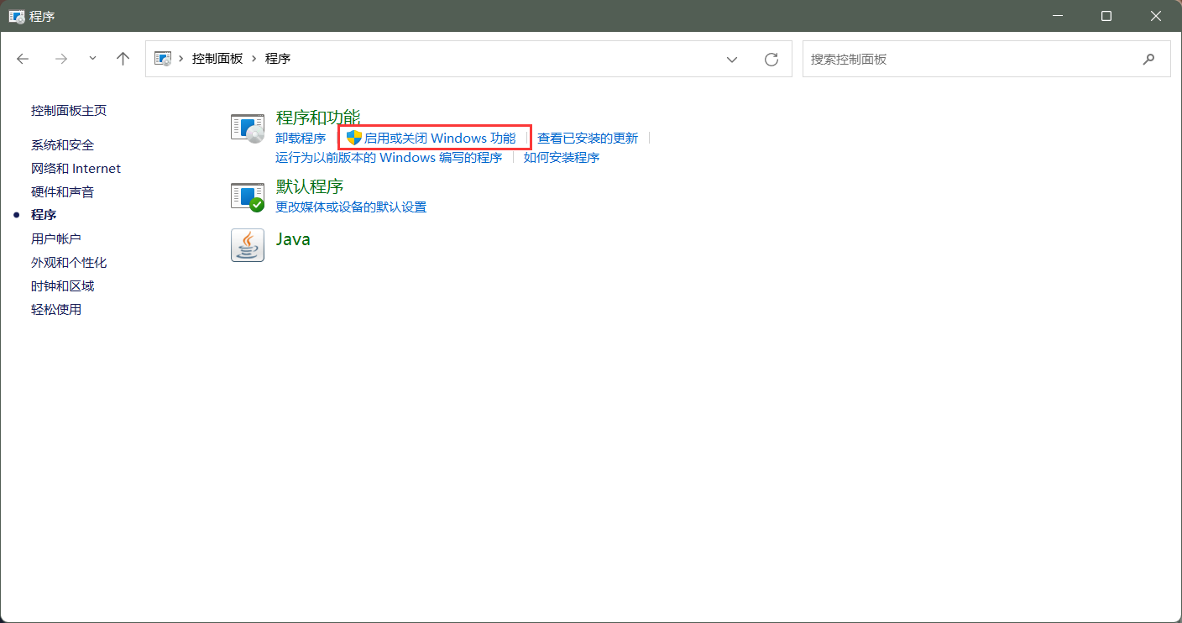Open 轻松使用 in the sidebar
Viewport: 1182px width, 623px height.
tap(56, 310)
